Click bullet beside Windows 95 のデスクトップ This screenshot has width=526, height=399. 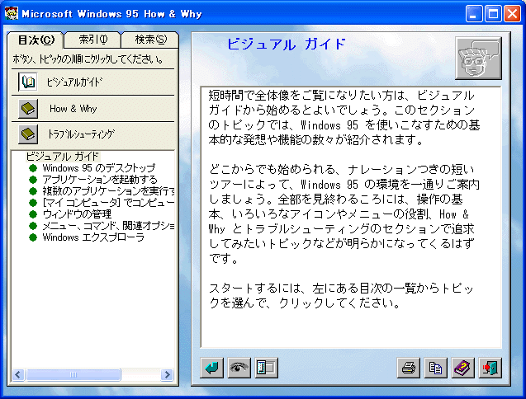click(x=33, y=168)
